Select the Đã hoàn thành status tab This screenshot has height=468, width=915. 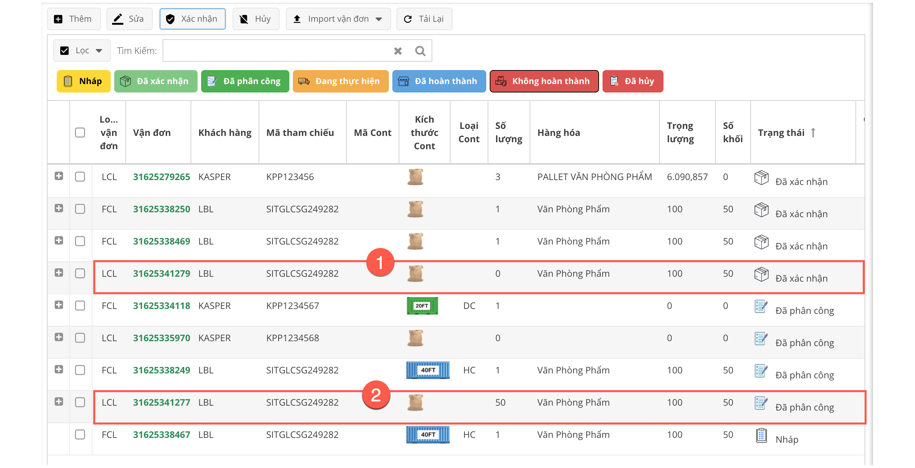439,81
